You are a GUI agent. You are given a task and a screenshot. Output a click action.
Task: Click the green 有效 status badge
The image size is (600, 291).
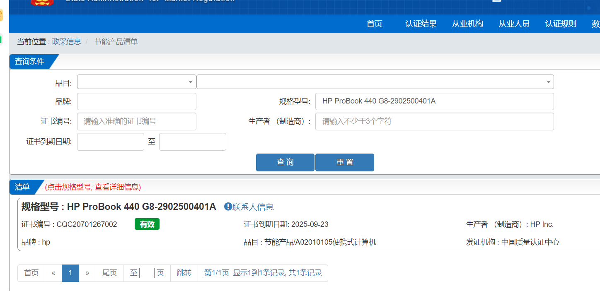coord(147,224)
